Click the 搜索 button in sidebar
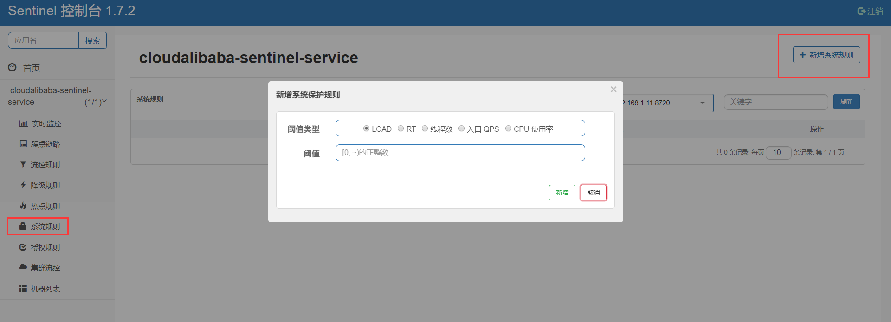Screen dimensions: 891x322 (x=92, y=40)
